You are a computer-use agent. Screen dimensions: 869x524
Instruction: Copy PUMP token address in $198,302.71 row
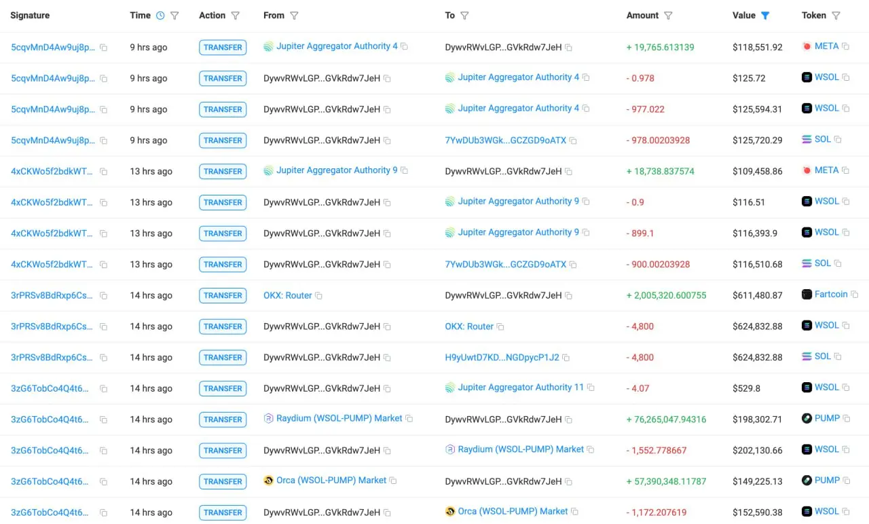(847, 419)
